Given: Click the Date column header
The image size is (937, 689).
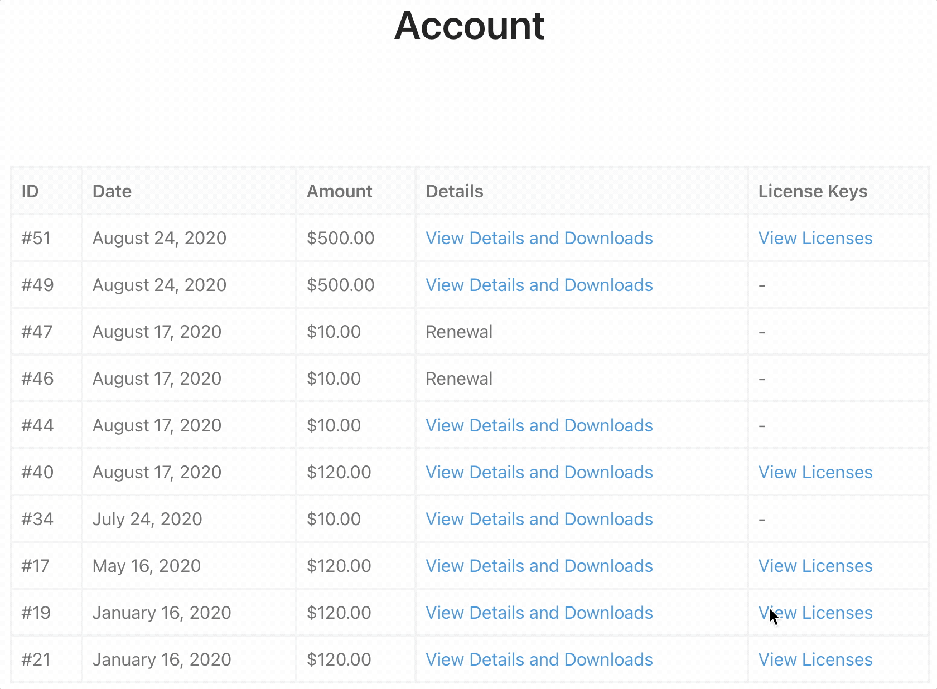Looking at the screenshot, I should (x=112, y=191).
